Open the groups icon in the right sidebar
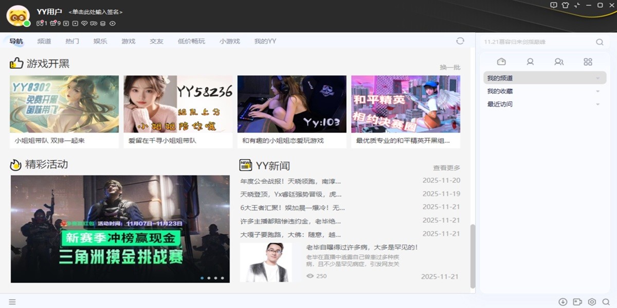 pos(559,62)
